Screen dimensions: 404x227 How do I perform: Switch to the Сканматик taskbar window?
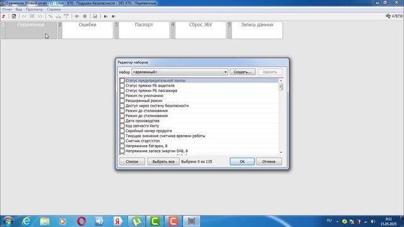coord(191,221)
